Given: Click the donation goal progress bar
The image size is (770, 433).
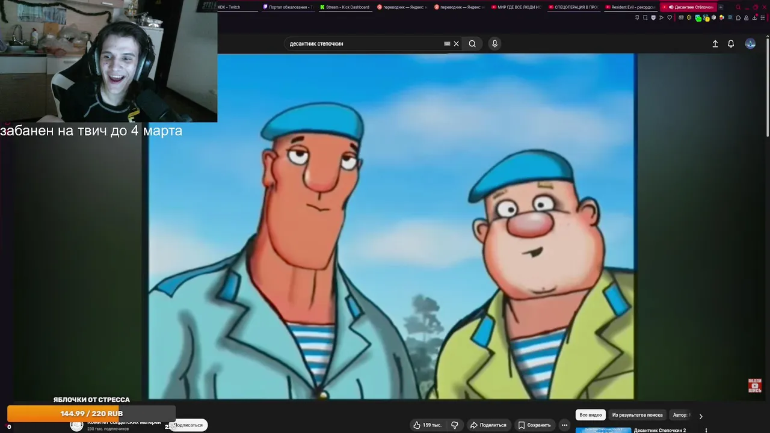Looking at the screenshot, I should [x=91, y=414].
